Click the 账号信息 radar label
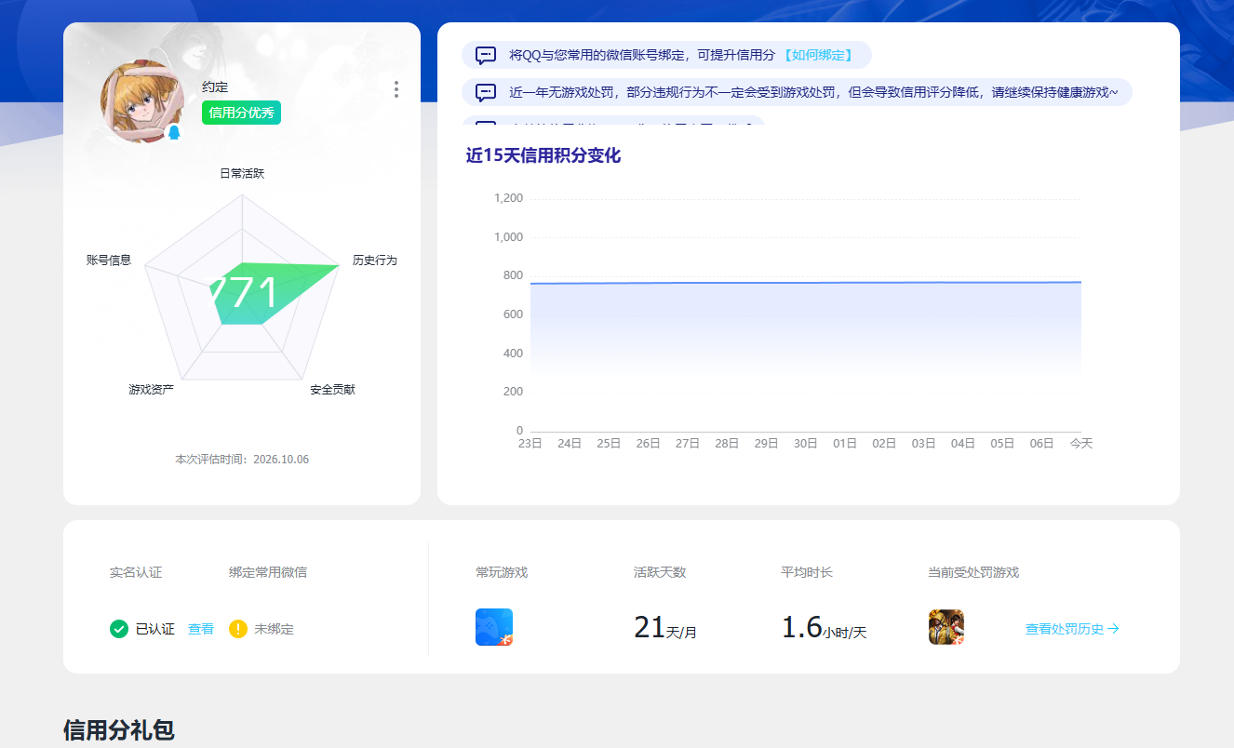This screenshot has height=748, width=1234. click(109, 260)
